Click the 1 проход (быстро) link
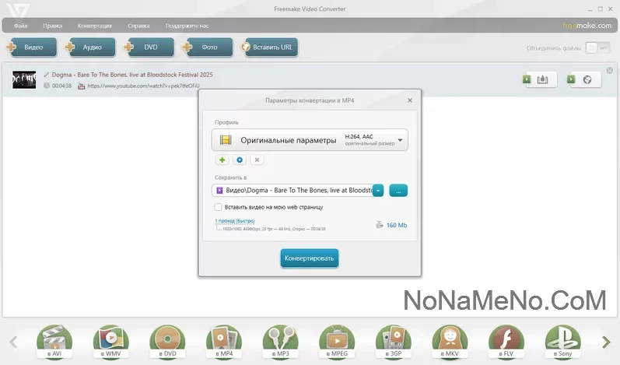This screenshot has width=620, height=365. click(x=234, y=221)
